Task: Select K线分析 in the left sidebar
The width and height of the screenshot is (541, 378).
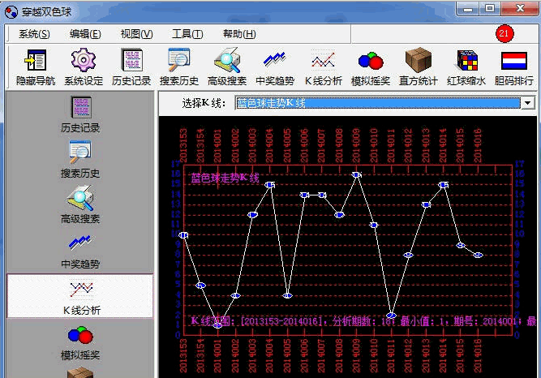Action: [x=80, y=296]
